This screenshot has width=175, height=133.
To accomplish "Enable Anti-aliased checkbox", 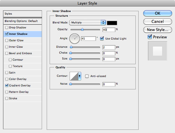I will [x=87, y=76].
